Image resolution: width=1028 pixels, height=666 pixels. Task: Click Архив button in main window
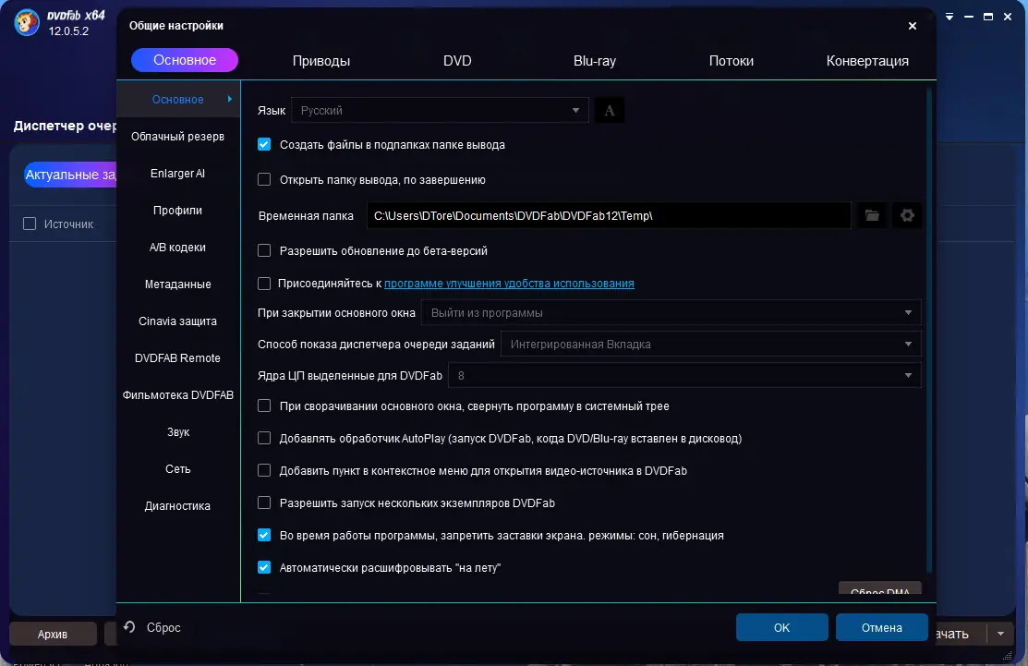coord(53,634)
